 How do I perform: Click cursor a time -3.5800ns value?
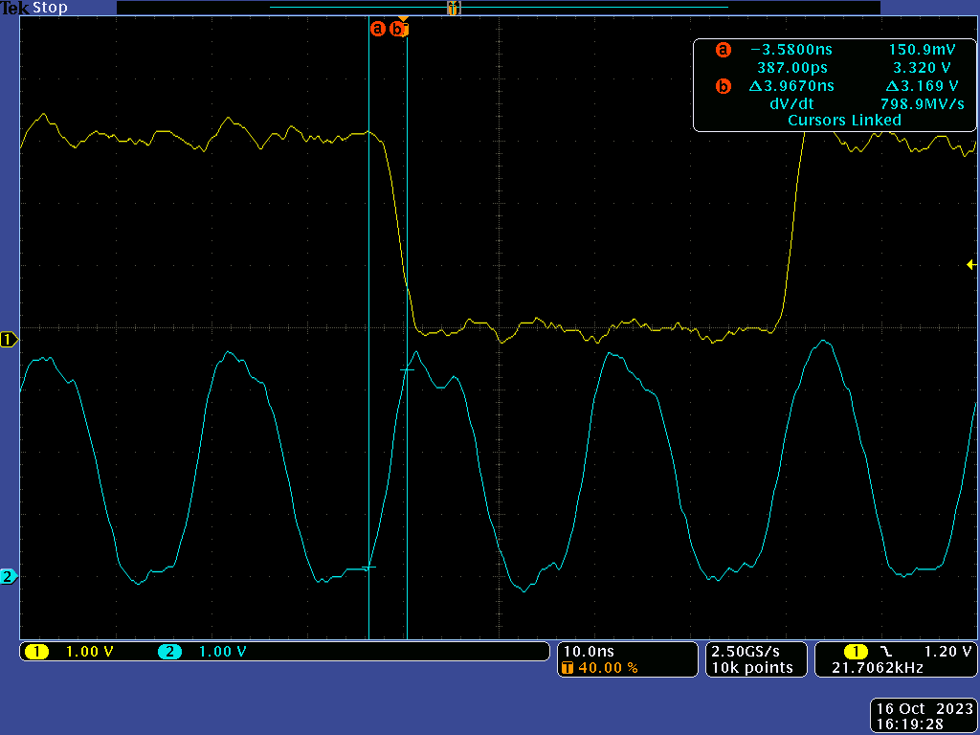(791, 50)
